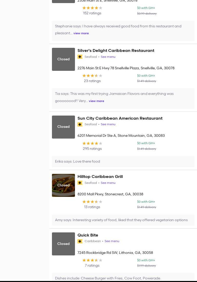Click the GH+ badge under Quick Bite
Viewport: 197px width, 282px height.
80,241
